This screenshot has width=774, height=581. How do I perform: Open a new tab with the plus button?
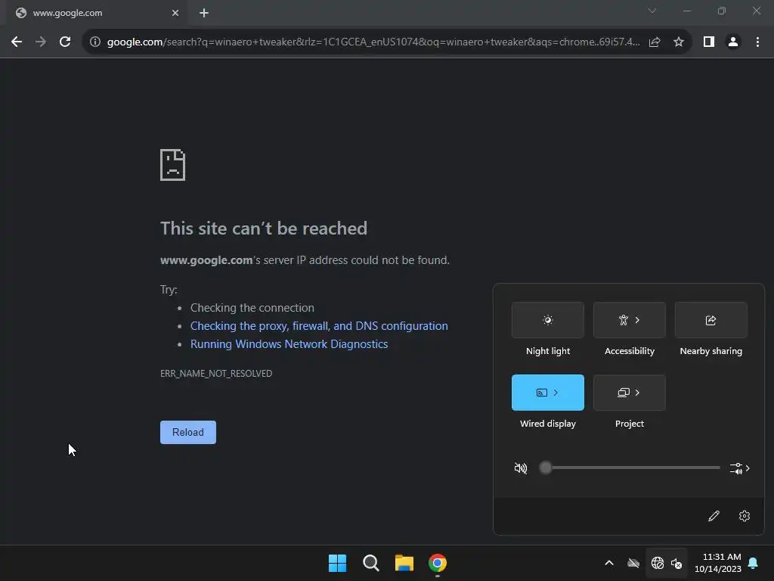point(204,13)
